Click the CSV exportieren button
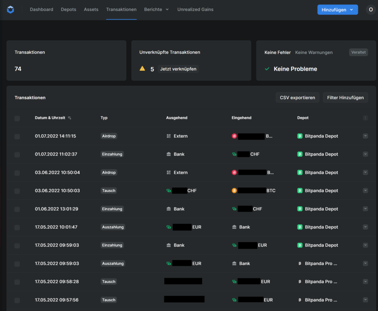The height and width of the screenshot is (311, 378). 297,97
